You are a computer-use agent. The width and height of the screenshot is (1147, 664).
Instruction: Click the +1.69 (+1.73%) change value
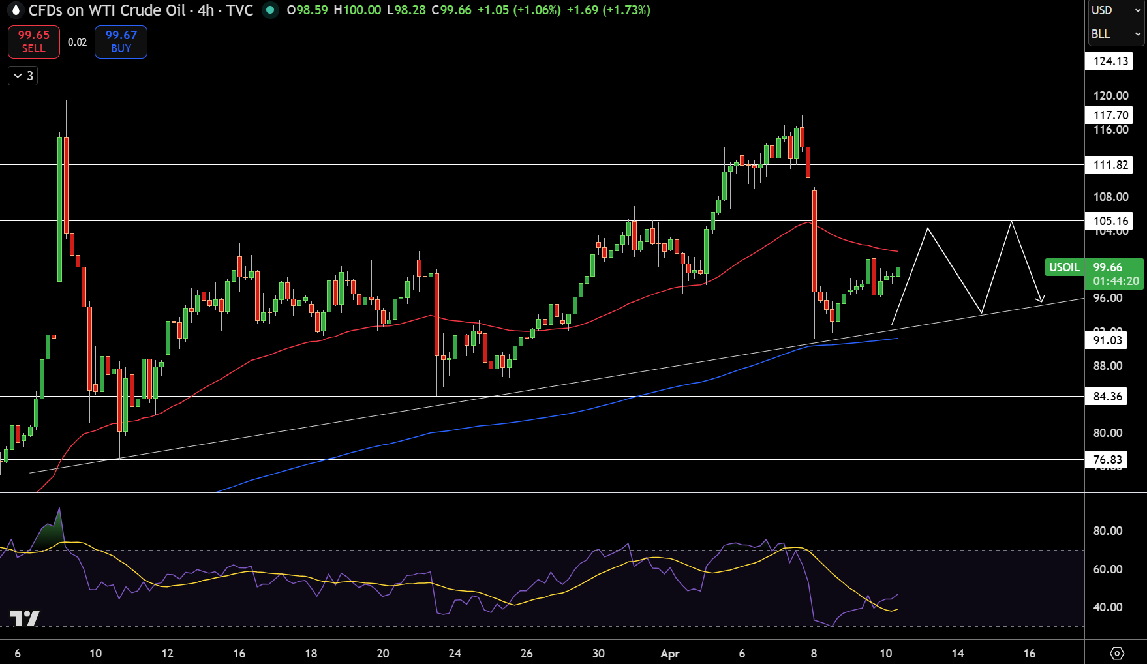click(608, 10)
